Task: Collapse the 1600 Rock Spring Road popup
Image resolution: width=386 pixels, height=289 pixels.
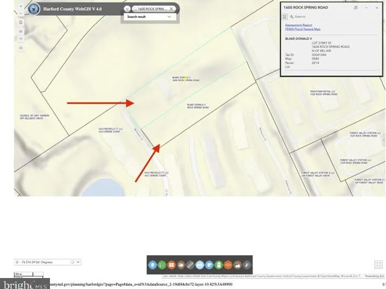Action: click(x=367, y=8)
